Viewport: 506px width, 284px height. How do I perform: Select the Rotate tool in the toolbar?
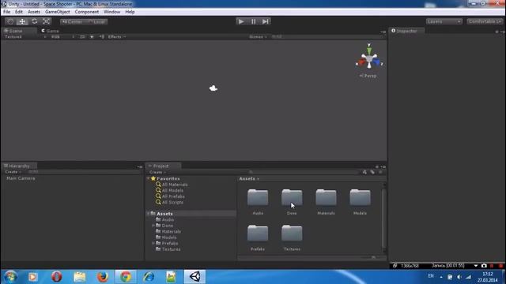[x=34, y=21]
